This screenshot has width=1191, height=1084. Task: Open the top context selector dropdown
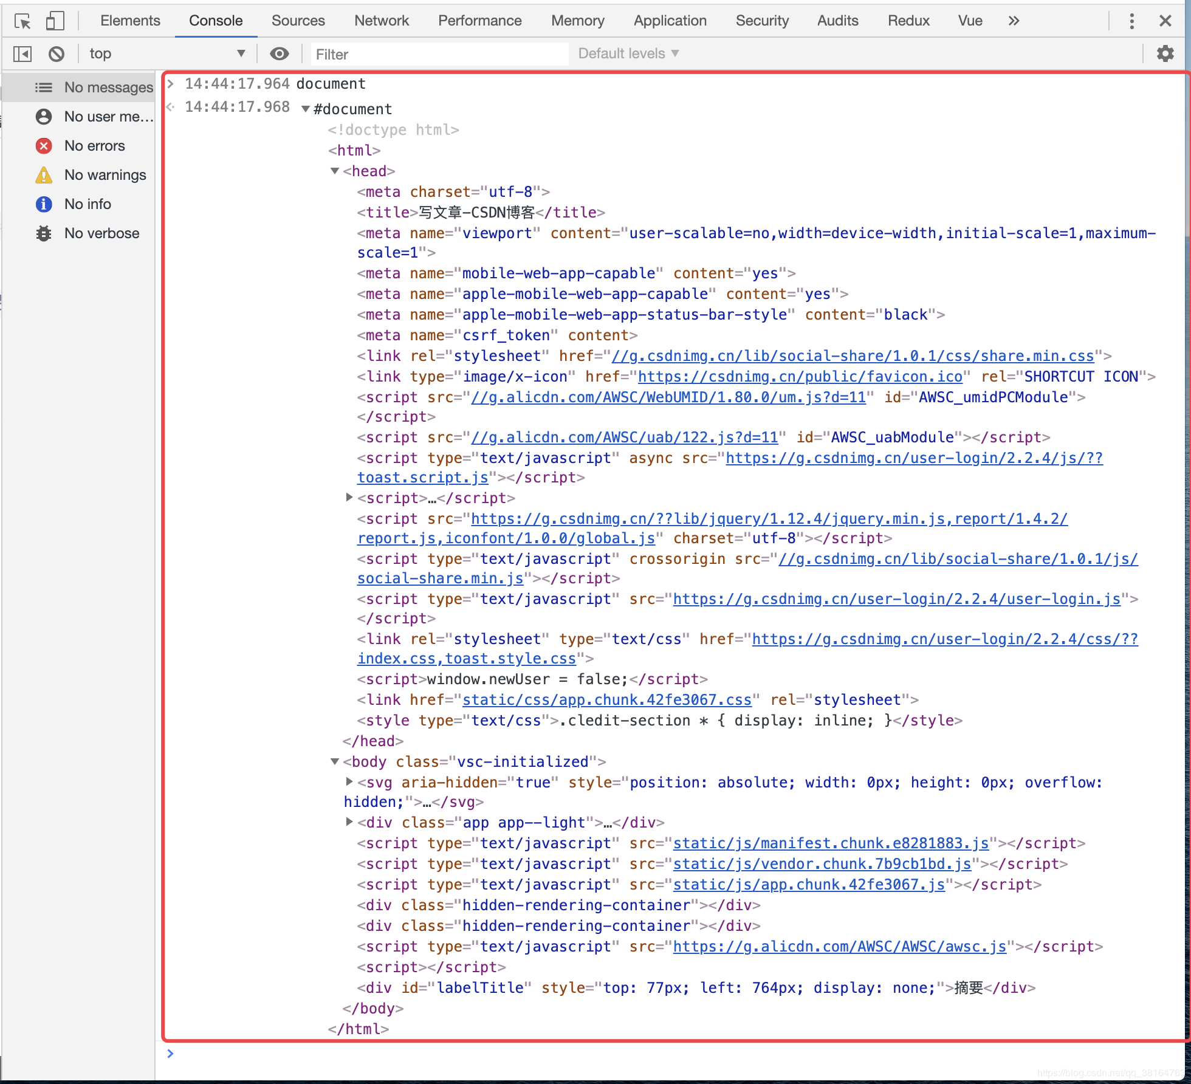tap(167, 54)
